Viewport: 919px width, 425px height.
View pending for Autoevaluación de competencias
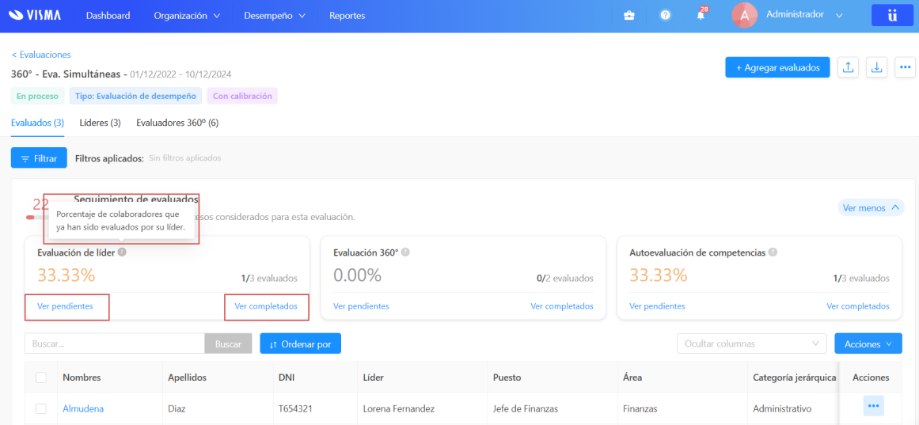657,306
